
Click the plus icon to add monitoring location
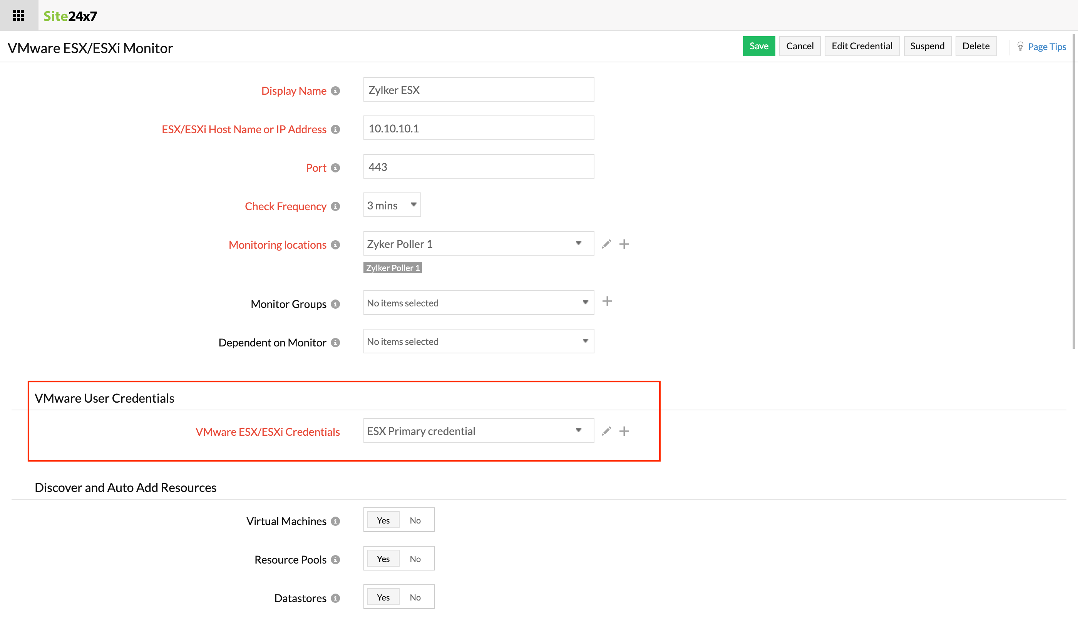click(624, 244)
